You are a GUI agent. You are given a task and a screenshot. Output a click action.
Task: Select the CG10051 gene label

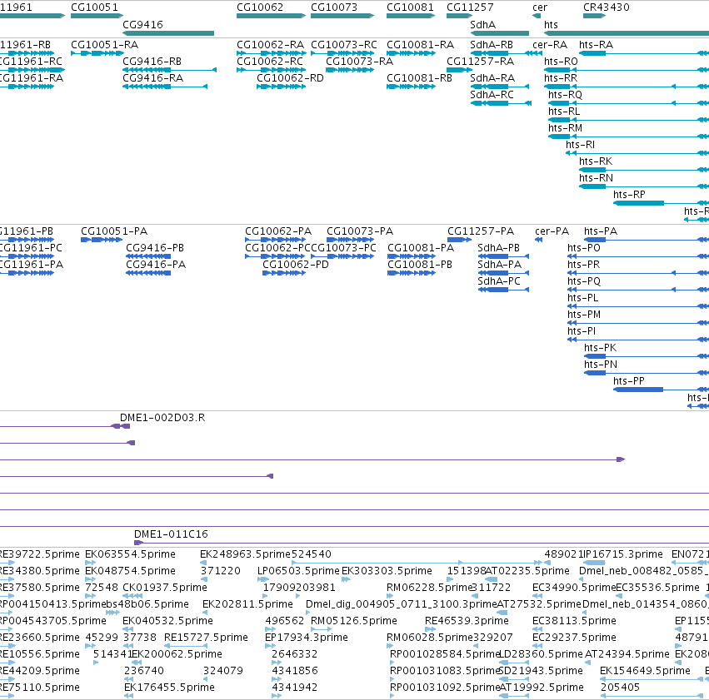(x=94, y=7)
